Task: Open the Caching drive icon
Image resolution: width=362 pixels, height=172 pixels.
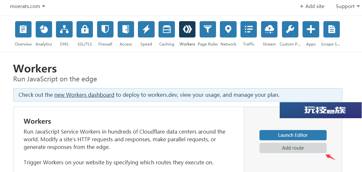Action: (x=167, y=29)
